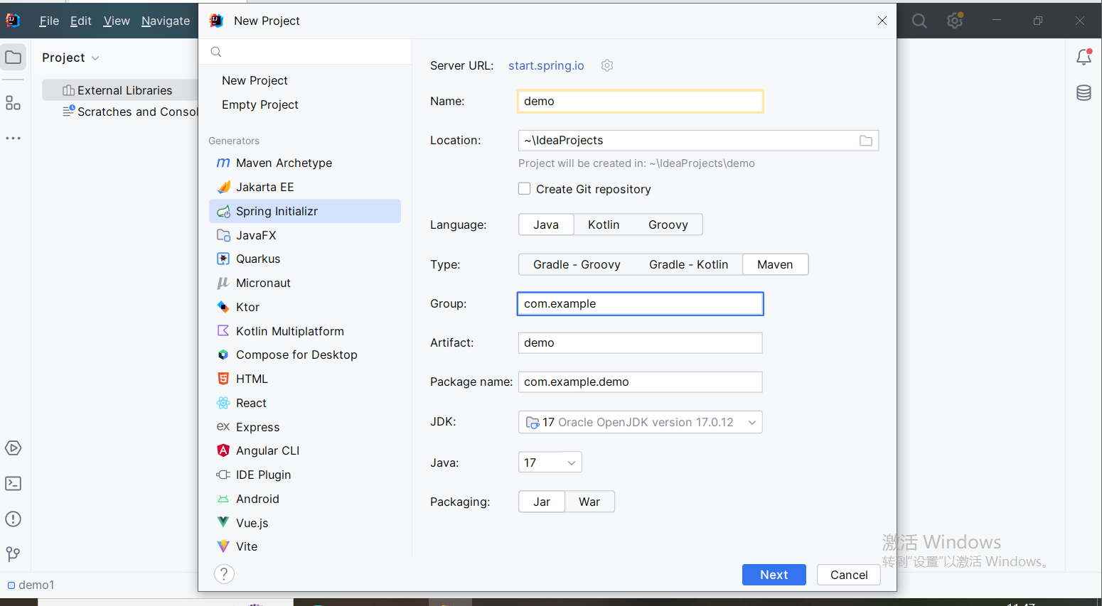Select the Spring Initializr generator
This screenshot has width=1102, height=606.
(305, 211)
